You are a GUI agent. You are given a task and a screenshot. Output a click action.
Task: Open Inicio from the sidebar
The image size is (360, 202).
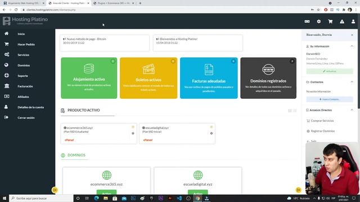coord(21,34)
